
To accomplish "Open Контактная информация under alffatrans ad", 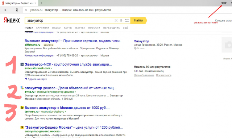I will pos(39,55).
